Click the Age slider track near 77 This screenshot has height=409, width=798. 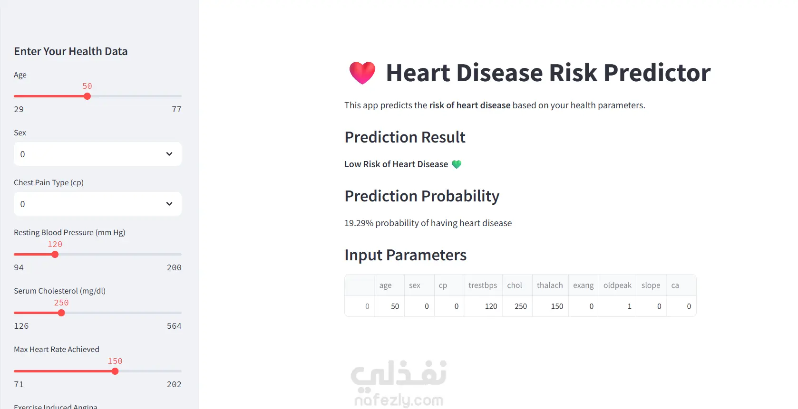click(175, 96)
